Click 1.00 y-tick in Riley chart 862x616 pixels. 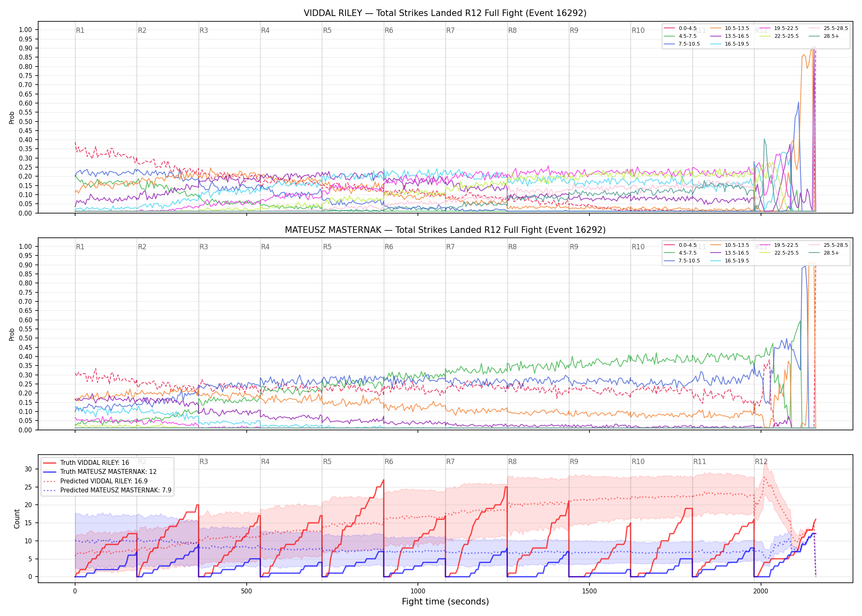(25, 30)
